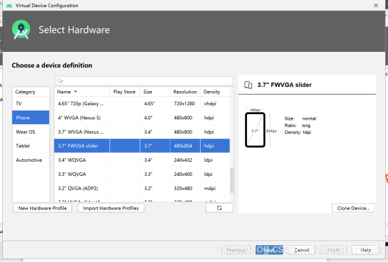Select the TV category

point(31,103)
